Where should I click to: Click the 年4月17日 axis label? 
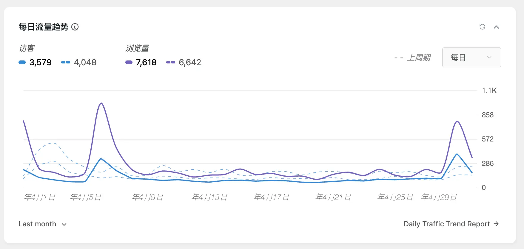coord(271,197)
